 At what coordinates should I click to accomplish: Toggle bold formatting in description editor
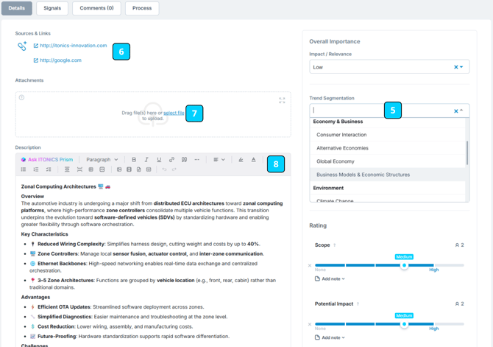(134, 160)
